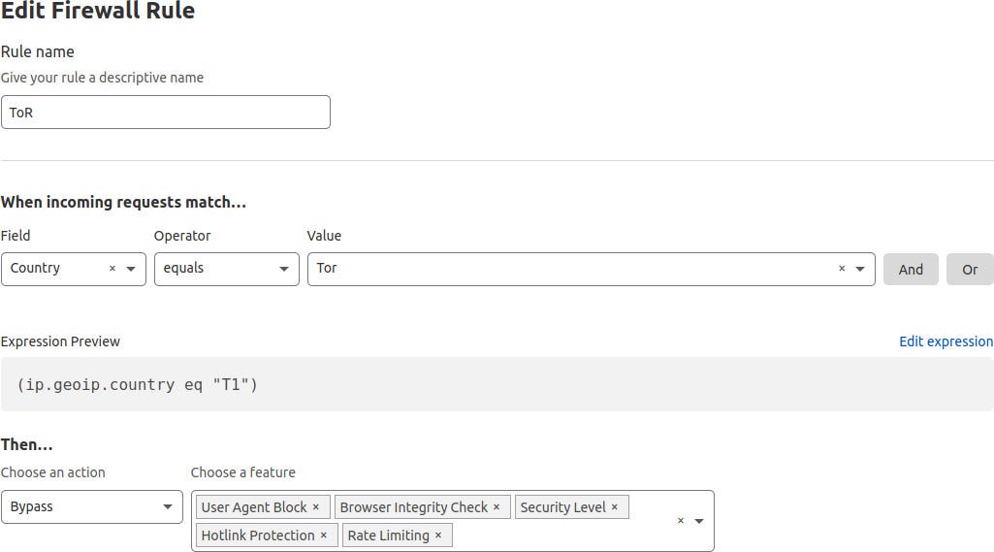
Task: Expand the Choose a feature dropdown arrow
Action: click(699, 521)
